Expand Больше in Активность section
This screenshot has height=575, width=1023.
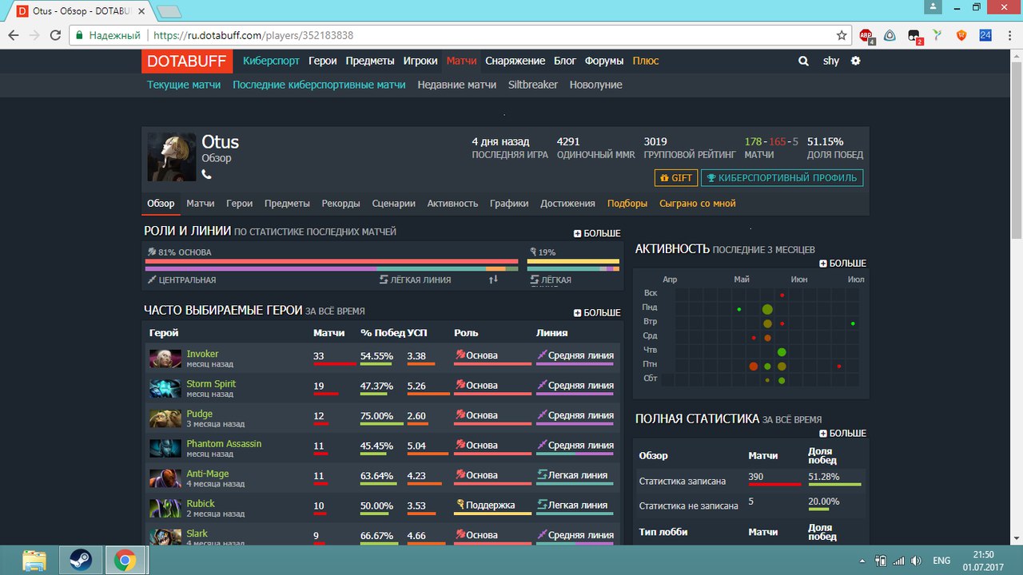(x=843, y=264)
